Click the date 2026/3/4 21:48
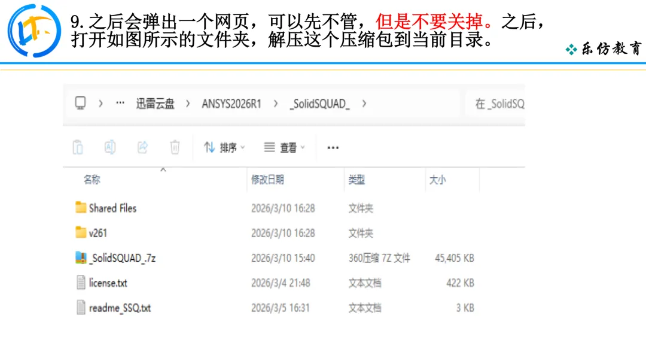Screen dimensions: 646x364 [281, 283]
